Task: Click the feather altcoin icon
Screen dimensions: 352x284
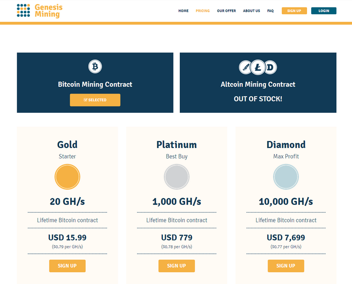Action: [x=245, y=67]
